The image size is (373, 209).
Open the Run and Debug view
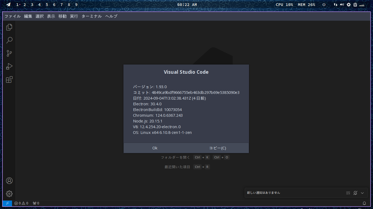coord(9,66)
